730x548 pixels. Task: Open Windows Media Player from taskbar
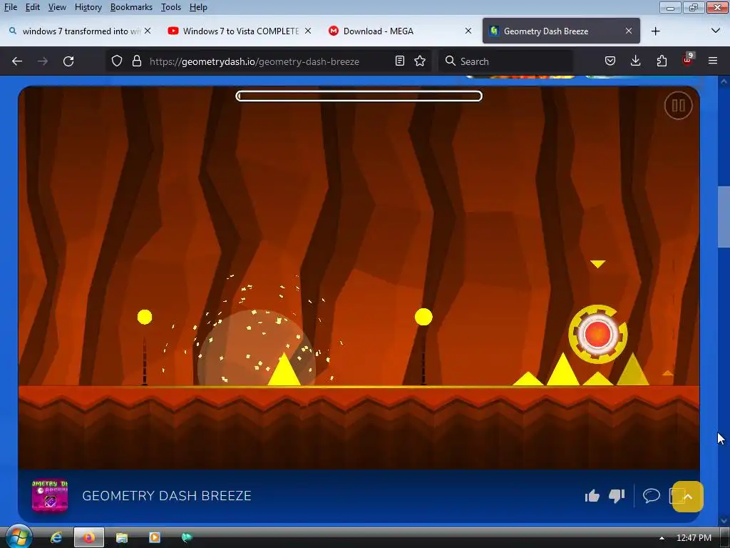[x=154, y=538]
